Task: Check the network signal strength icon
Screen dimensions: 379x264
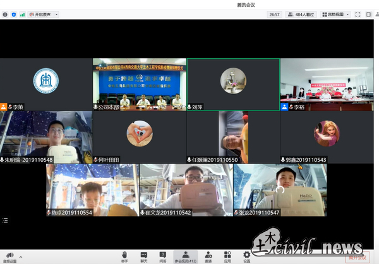Action: [x=23, y=14]
